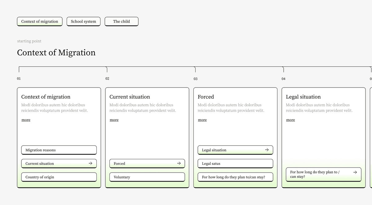
Task: Expand 'more' in Context of migration card
Action: [x=26, y=120]
